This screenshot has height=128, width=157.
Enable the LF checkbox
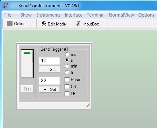(x=67, y=94)
